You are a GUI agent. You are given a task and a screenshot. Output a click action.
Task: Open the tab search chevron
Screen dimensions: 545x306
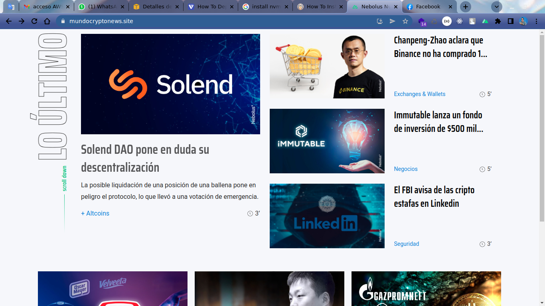496,7
